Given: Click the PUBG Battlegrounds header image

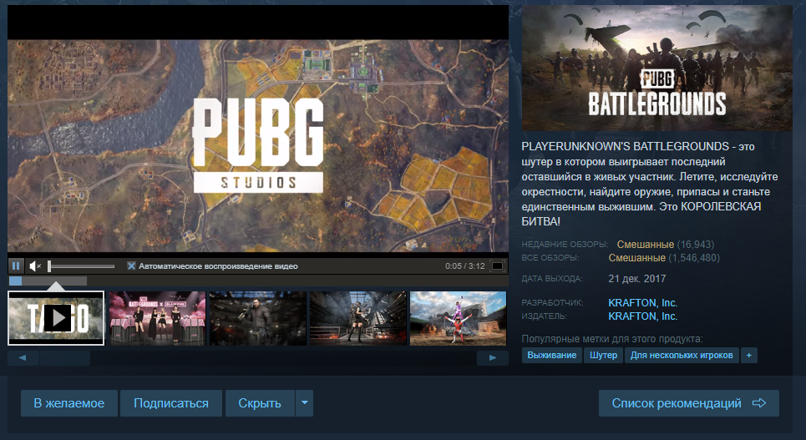Looking at the screenshot, I should tap(657, 68).
